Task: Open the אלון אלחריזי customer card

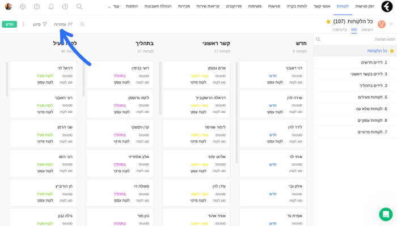Action: point(120,163)
